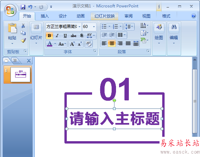The height and width of the screenshot is (157, 200).
Task: Select the large 01 text on slide
Action: coord(114,89)
